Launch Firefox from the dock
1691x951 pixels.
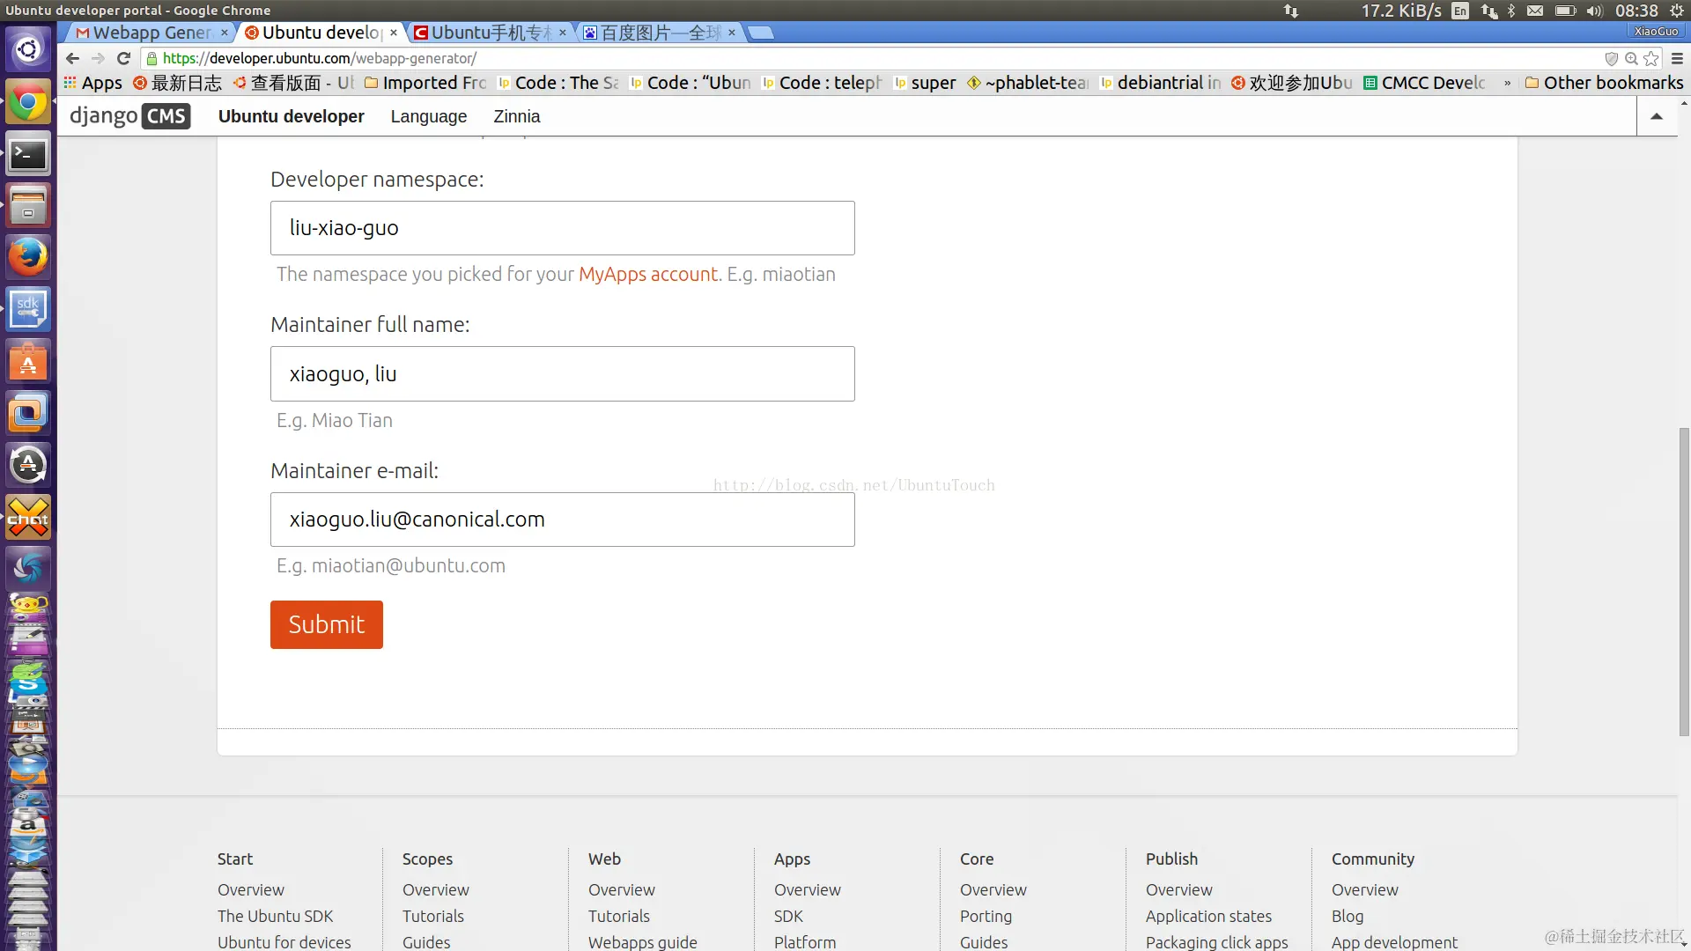[x=28, y=258]
